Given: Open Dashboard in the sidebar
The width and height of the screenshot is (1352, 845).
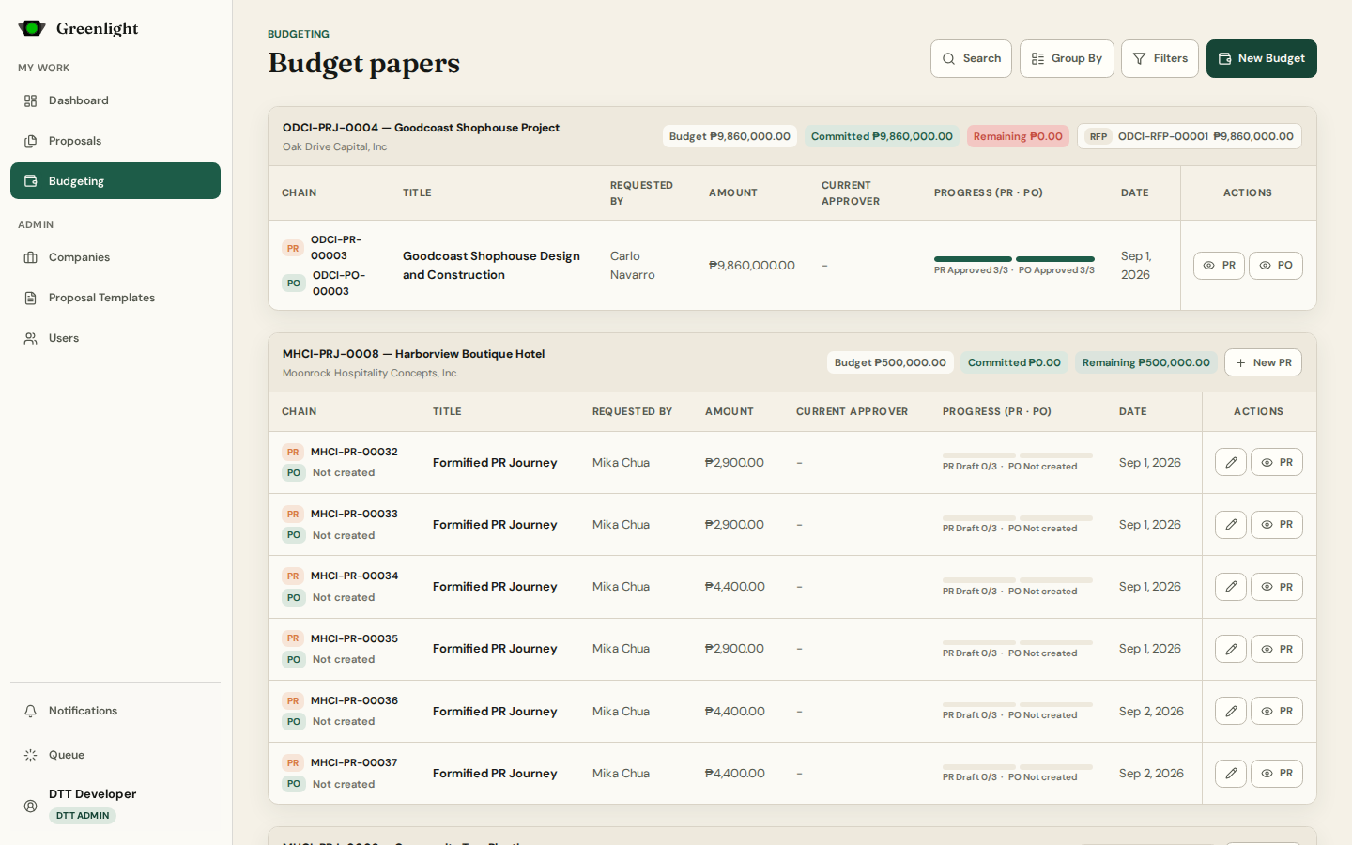Looking at the screenshot, I should pos(115,100).
